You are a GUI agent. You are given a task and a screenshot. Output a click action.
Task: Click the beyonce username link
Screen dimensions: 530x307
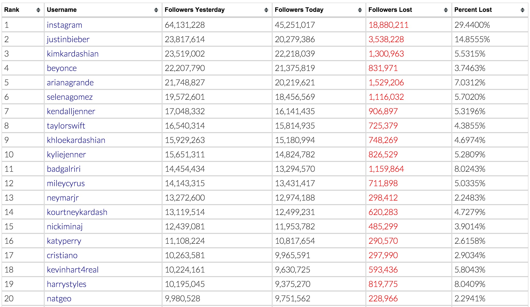(x=62, y=68)
